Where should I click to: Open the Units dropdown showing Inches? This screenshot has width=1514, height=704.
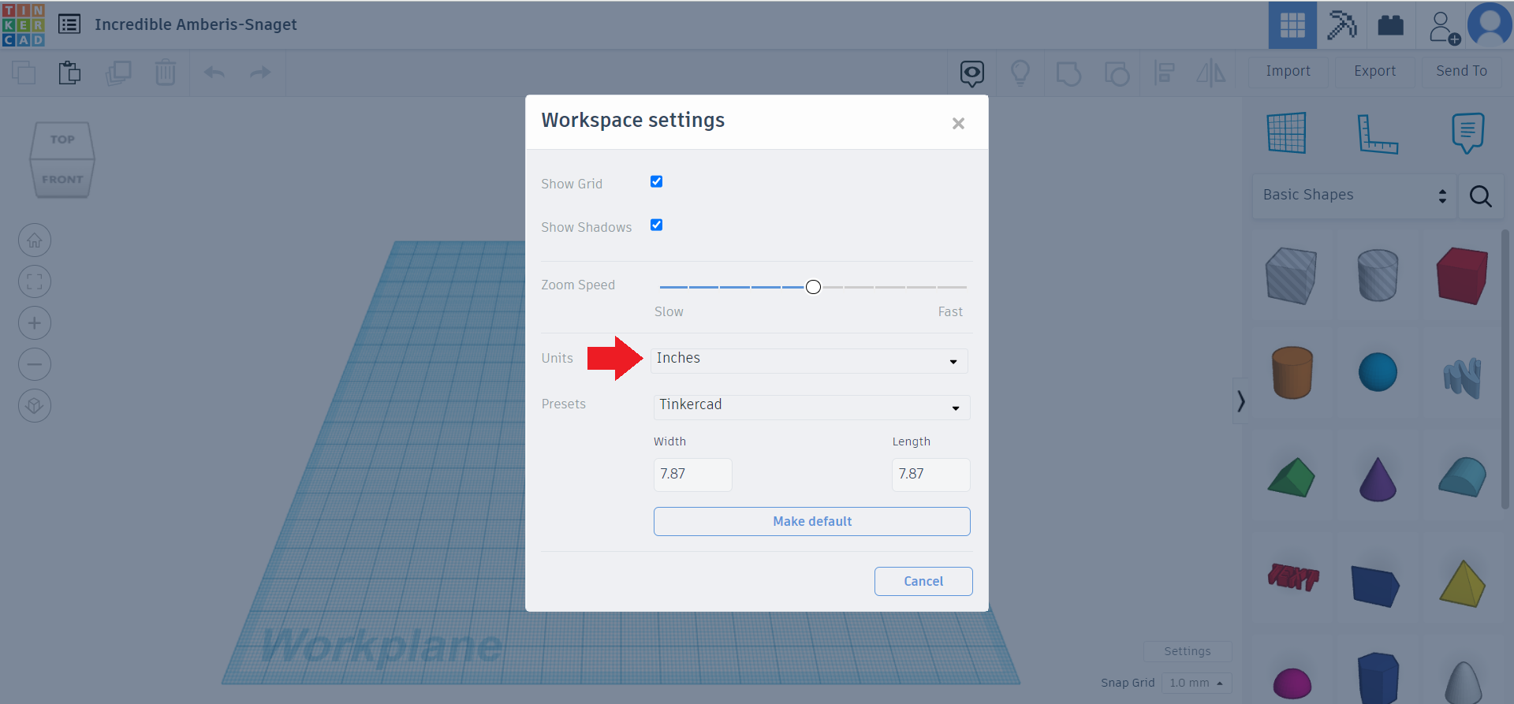[809, 360]
